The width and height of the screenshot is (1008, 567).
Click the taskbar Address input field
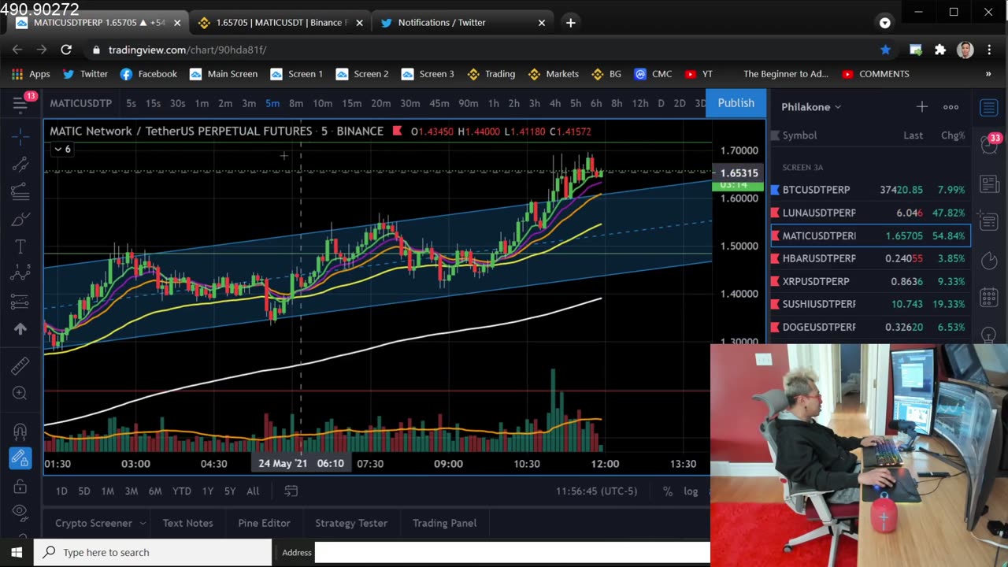pos(512,552)
